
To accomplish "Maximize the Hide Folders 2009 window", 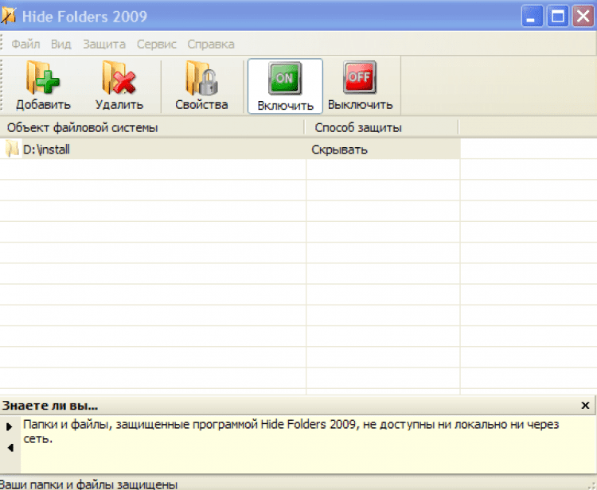I will (557, 16).
